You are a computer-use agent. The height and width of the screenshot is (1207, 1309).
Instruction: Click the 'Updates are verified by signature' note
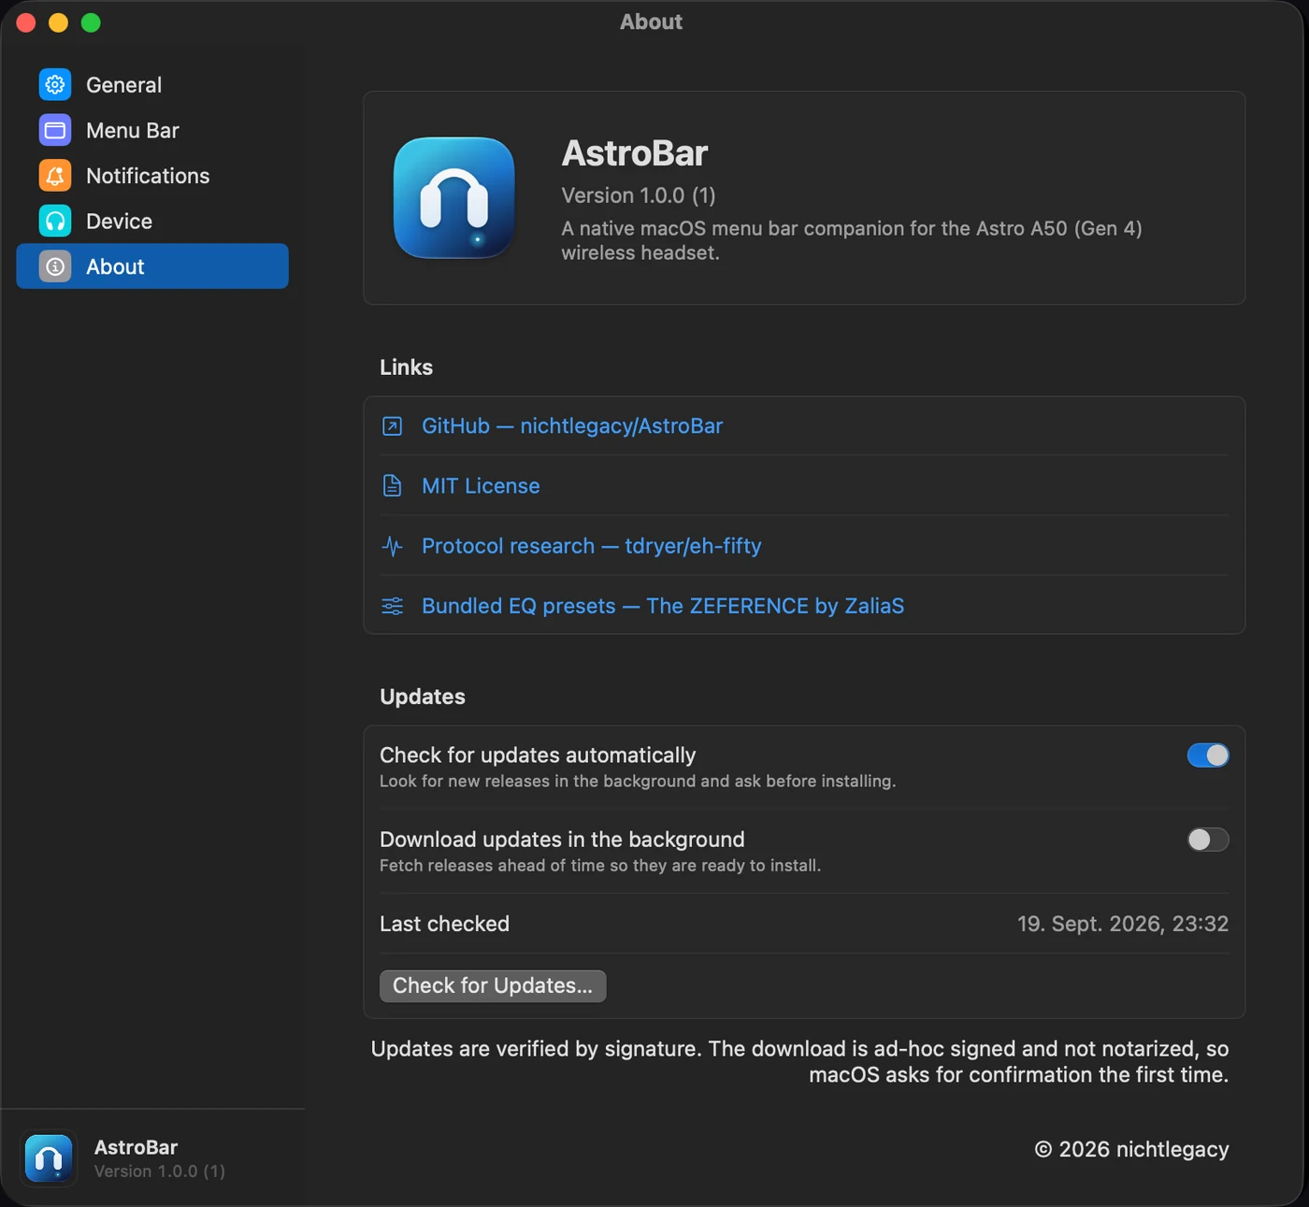tap(799, 1062)
